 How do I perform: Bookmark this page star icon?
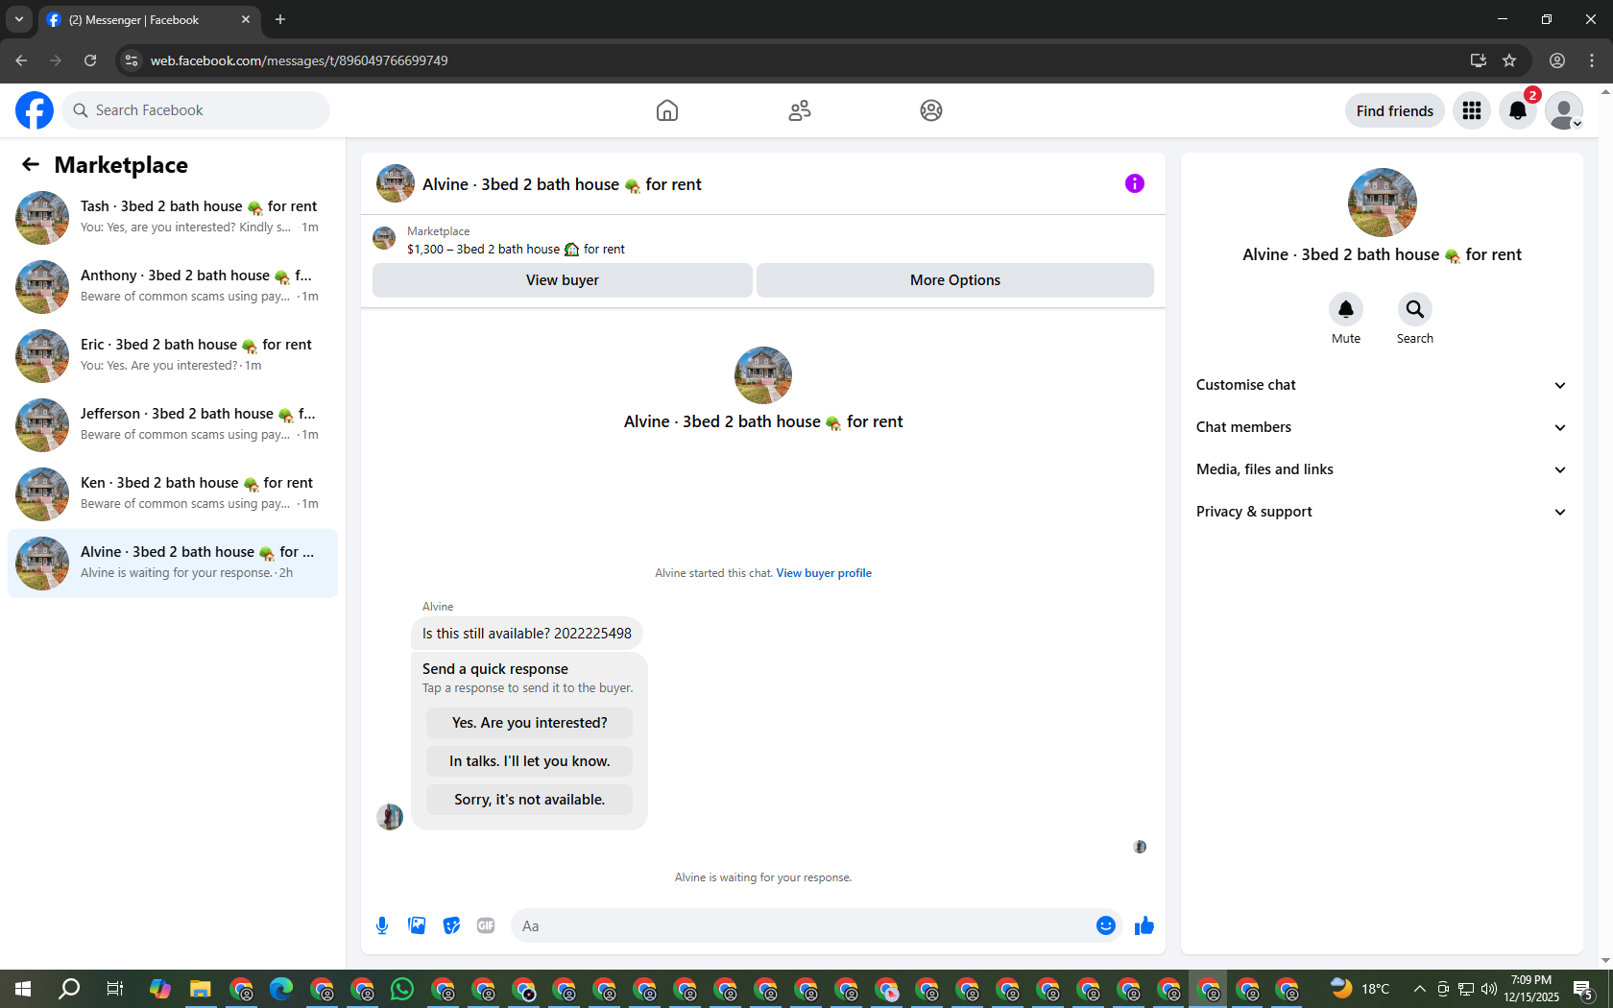[1509, 60]
